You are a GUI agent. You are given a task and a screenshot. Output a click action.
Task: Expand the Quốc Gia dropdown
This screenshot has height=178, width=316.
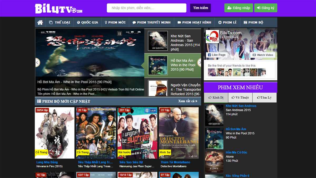88,22
